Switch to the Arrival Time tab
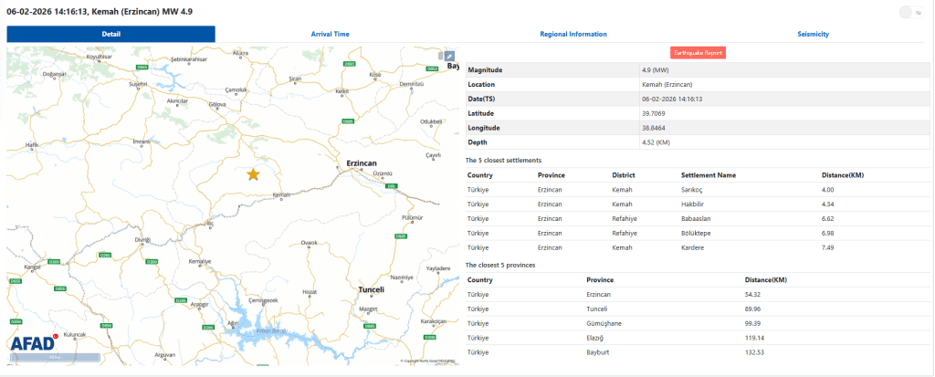The image size is (935, 377). tap(330, 34)
